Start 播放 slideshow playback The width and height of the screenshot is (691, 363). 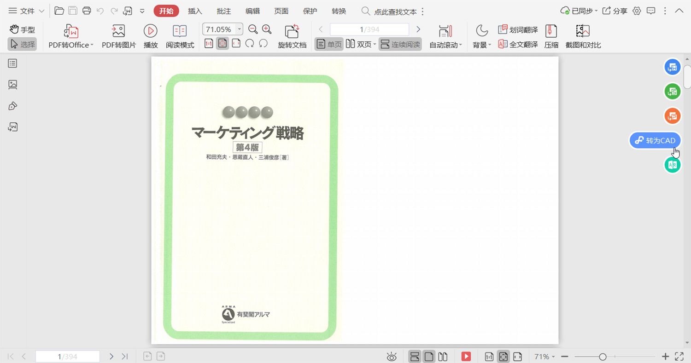pos(151,36)
